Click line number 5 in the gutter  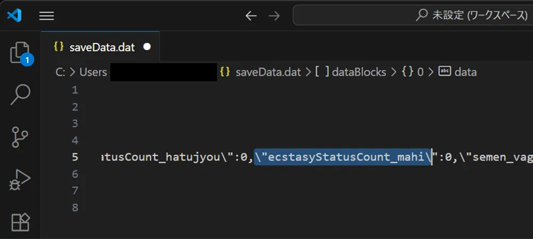[x=75, y=157]
